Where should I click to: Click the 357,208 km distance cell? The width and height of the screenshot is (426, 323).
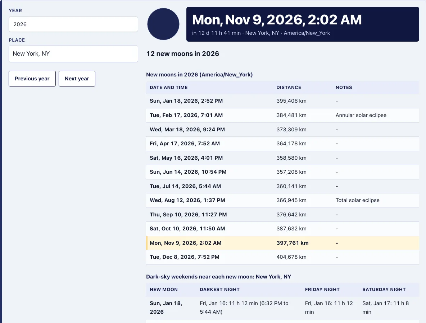pos(291,172)
